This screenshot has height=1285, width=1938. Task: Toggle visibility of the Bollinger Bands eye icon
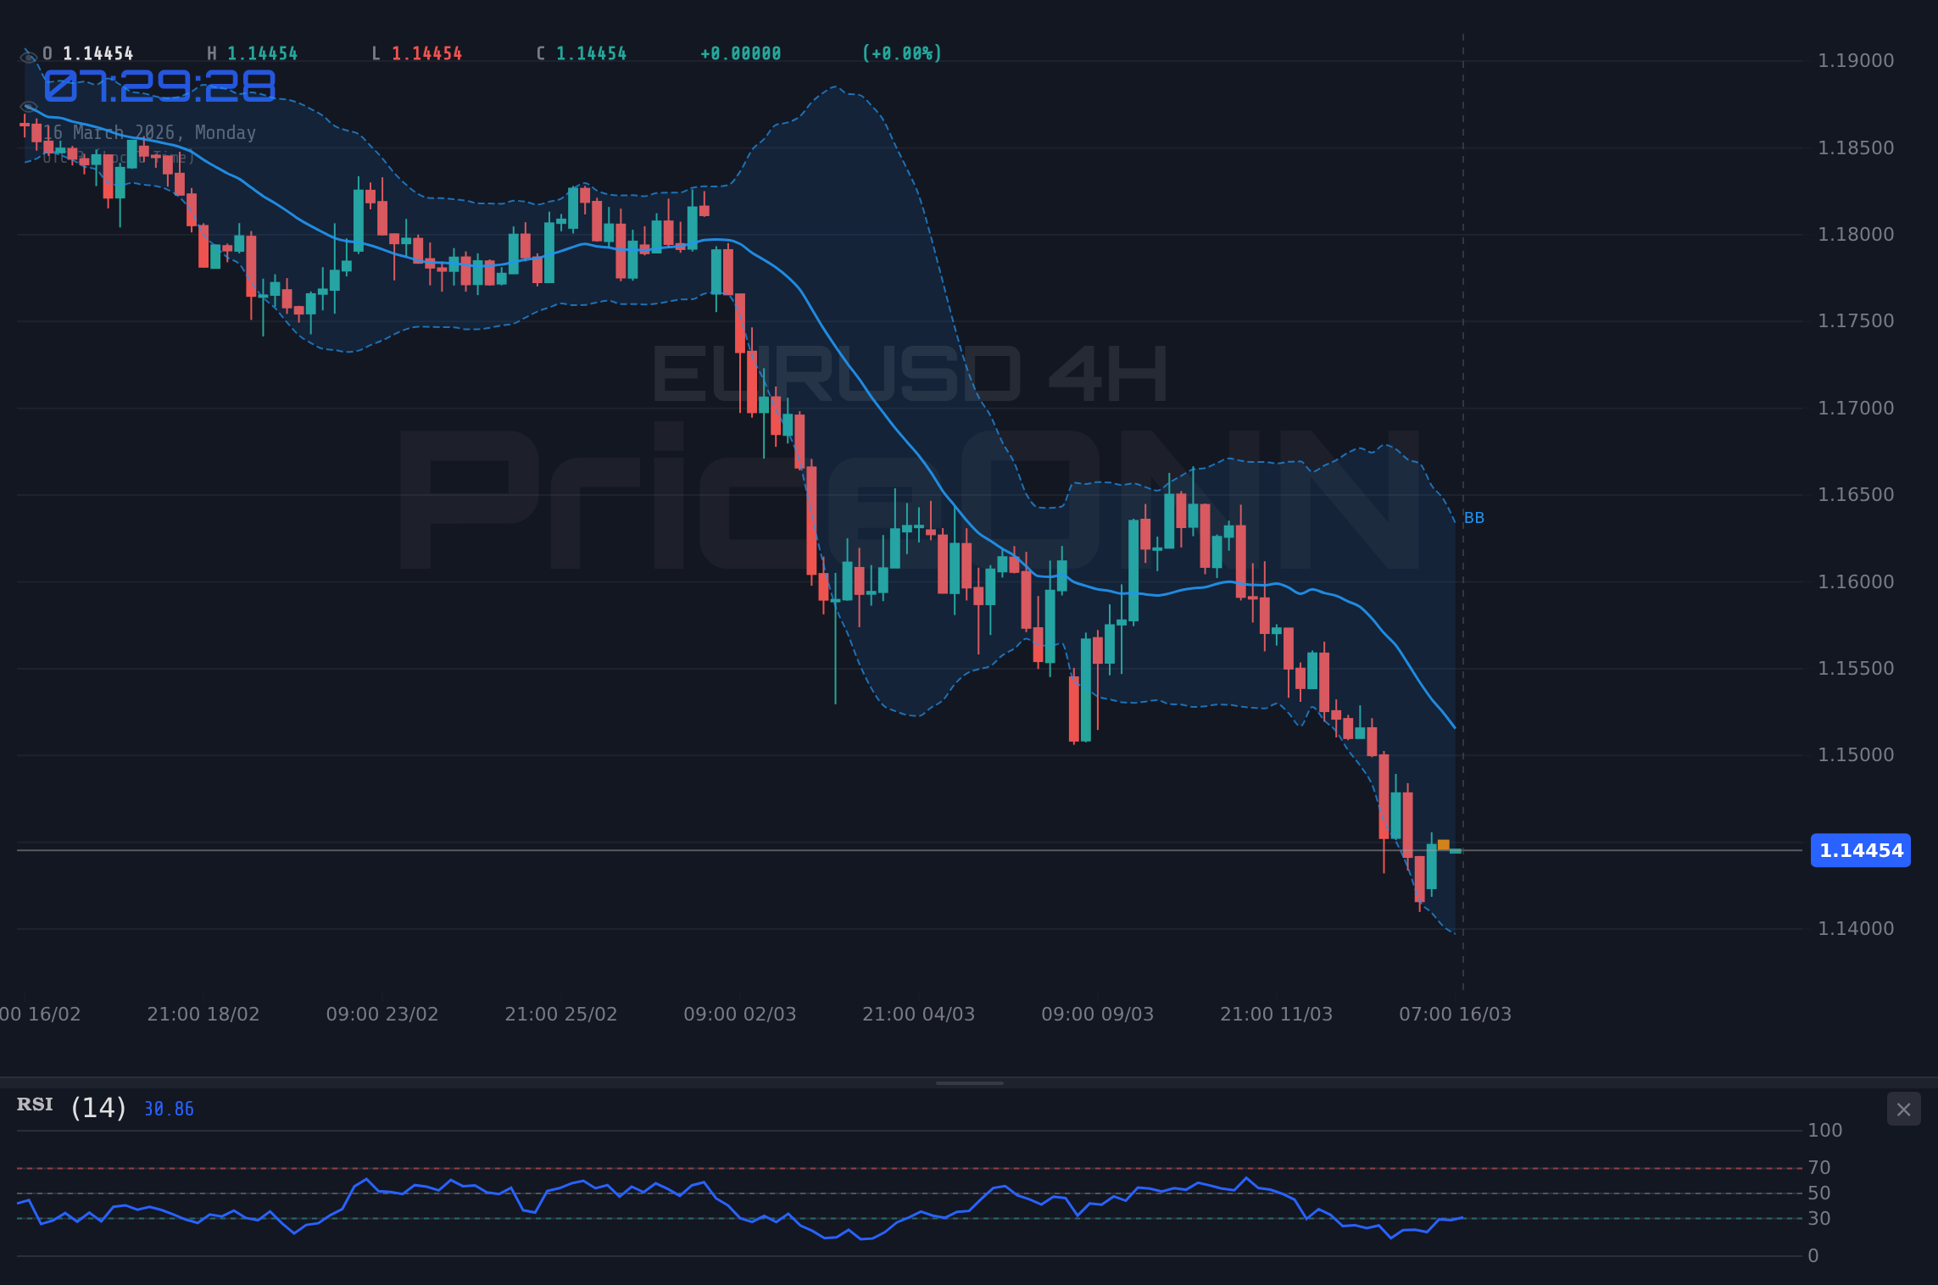[x=28, y=108]
